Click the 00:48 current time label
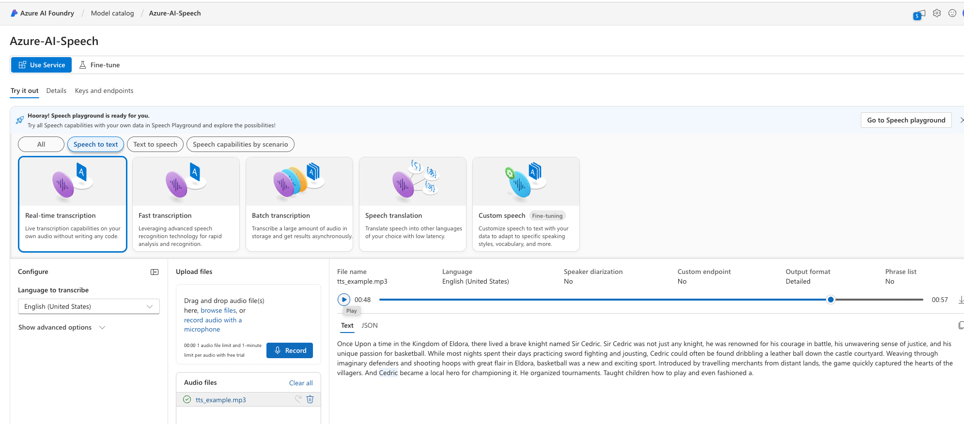This screenshot has height=424, width=964. 362,300
